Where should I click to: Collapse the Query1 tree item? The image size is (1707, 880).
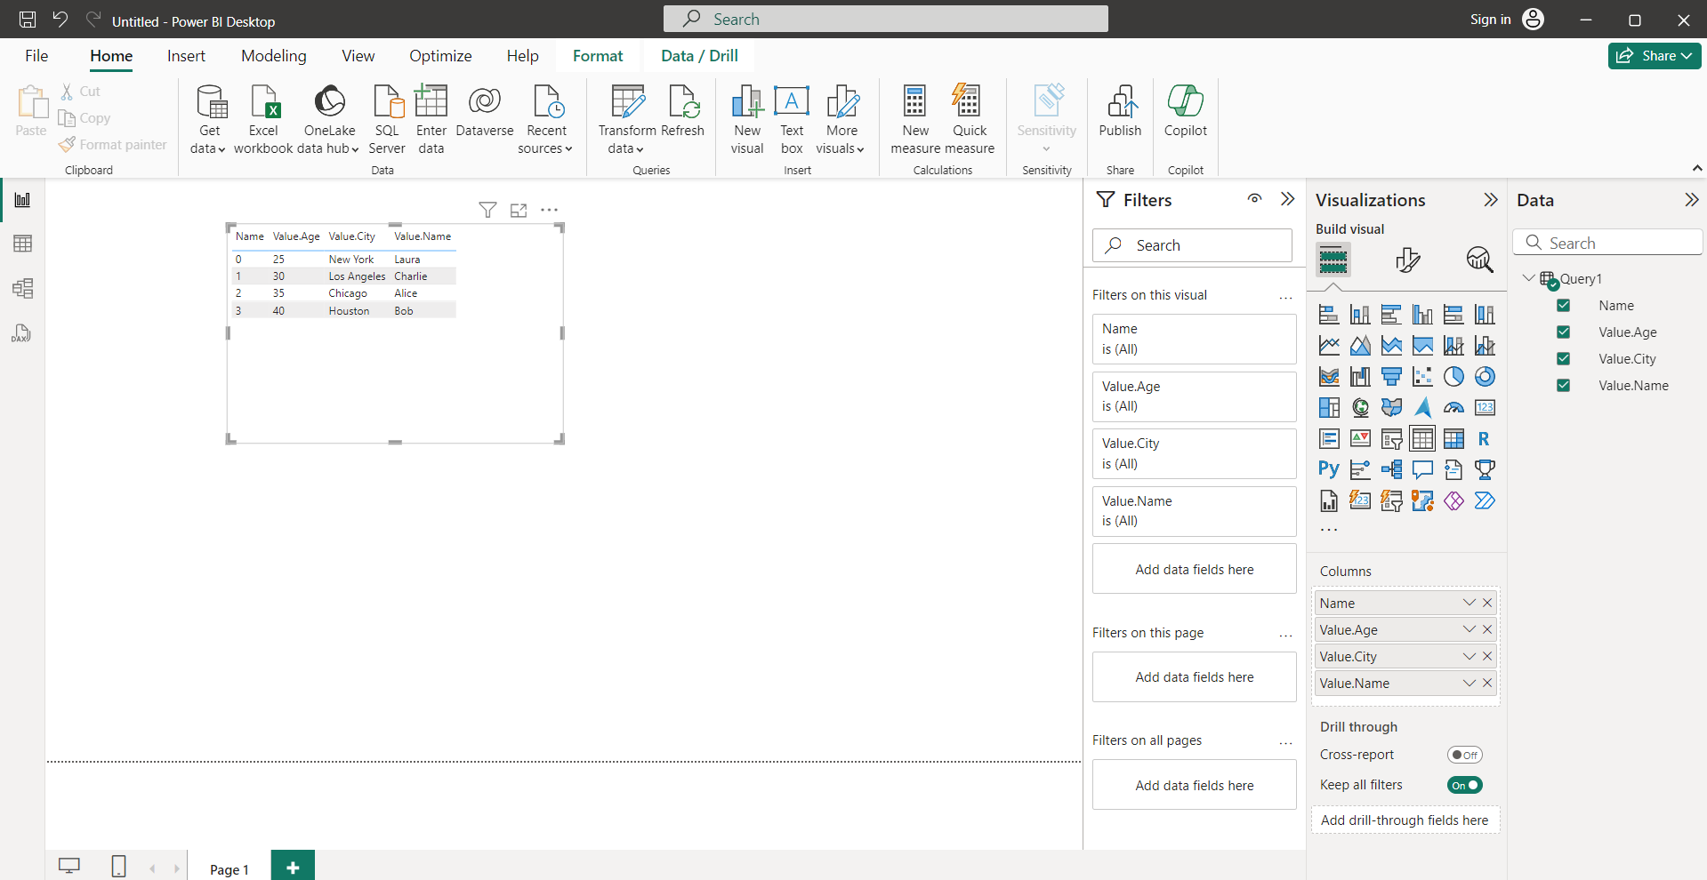[1529, 277]
